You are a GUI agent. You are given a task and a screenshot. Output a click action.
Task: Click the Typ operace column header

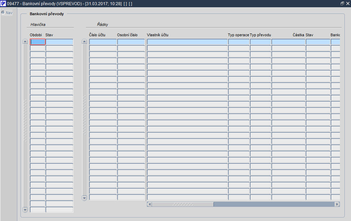(x=238, y=35)
